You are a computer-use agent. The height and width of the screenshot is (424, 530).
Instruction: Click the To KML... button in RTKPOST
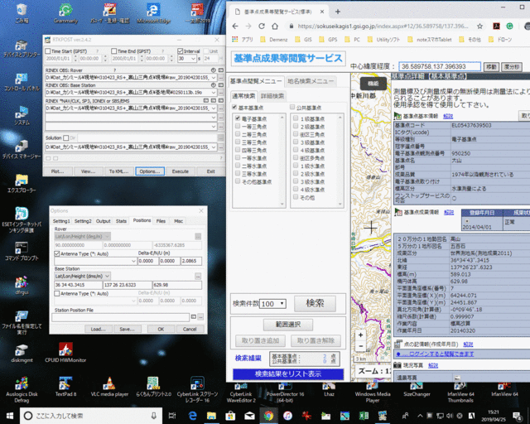(x=118, y=171)
